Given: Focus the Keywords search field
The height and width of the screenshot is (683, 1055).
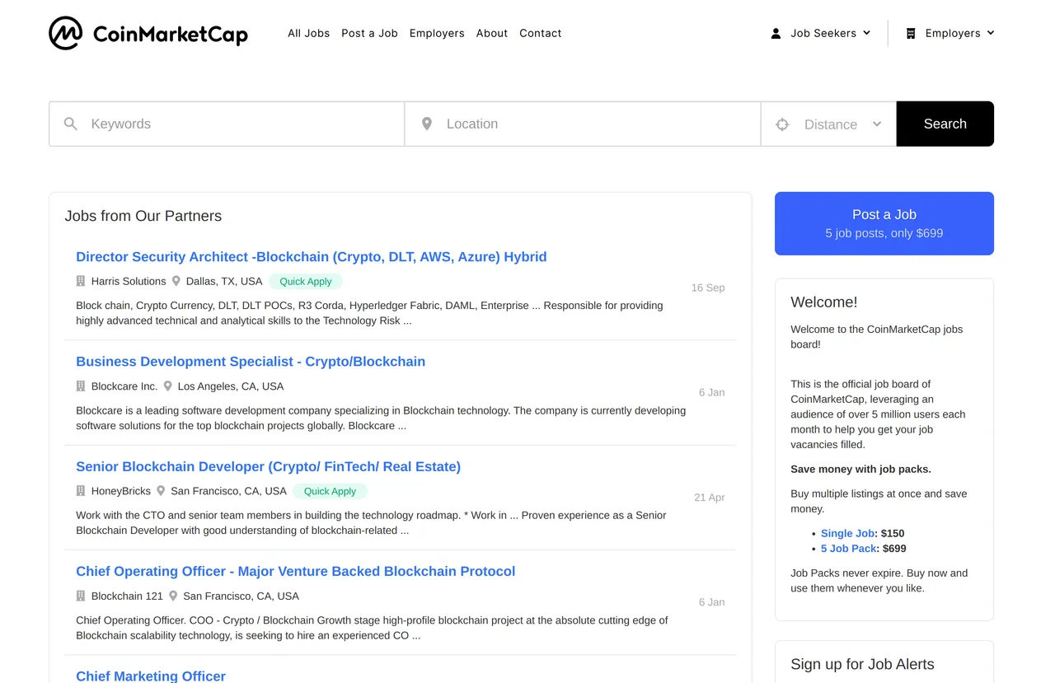Looking at the screenshot, I should click(227, 124).
